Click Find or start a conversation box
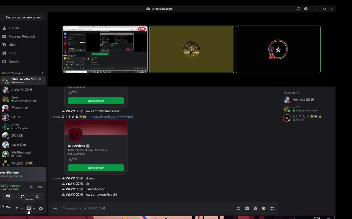This screenshot has height=219, width=352. (x=23, y=17)
